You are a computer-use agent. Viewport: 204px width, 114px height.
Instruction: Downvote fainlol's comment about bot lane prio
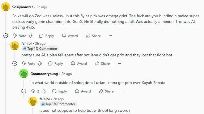pos(40,63)
